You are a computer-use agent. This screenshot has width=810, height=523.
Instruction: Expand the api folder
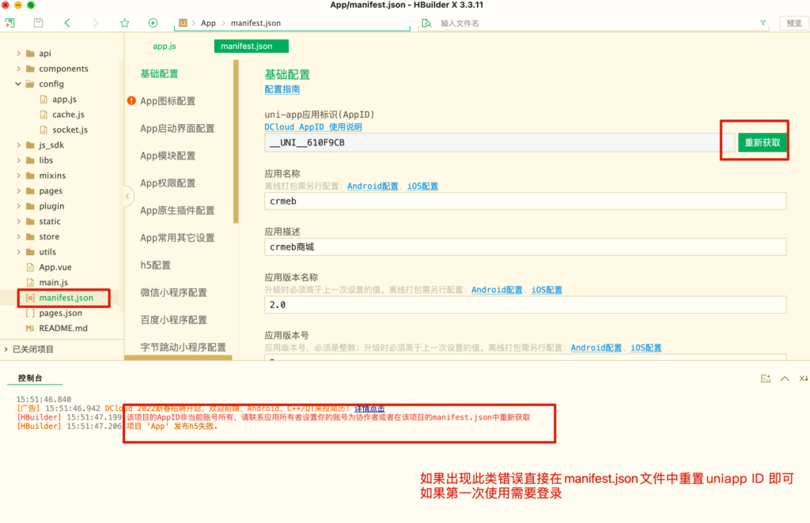(19, 53)
